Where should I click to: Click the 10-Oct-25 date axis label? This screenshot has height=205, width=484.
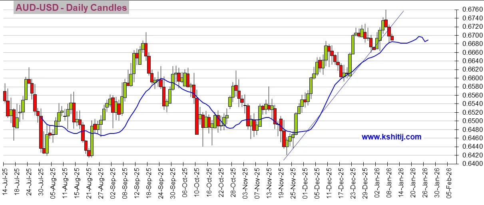click(x=196, y=181)
